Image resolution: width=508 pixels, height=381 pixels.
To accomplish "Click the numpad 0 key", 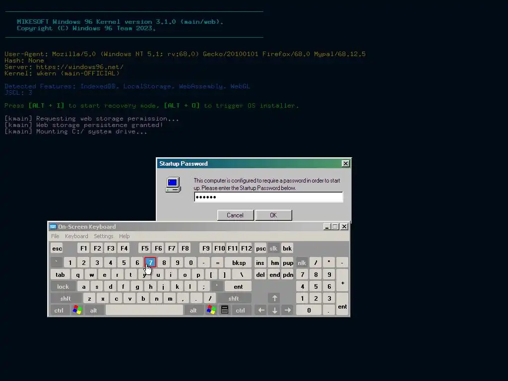I will (x=309, y=310).
